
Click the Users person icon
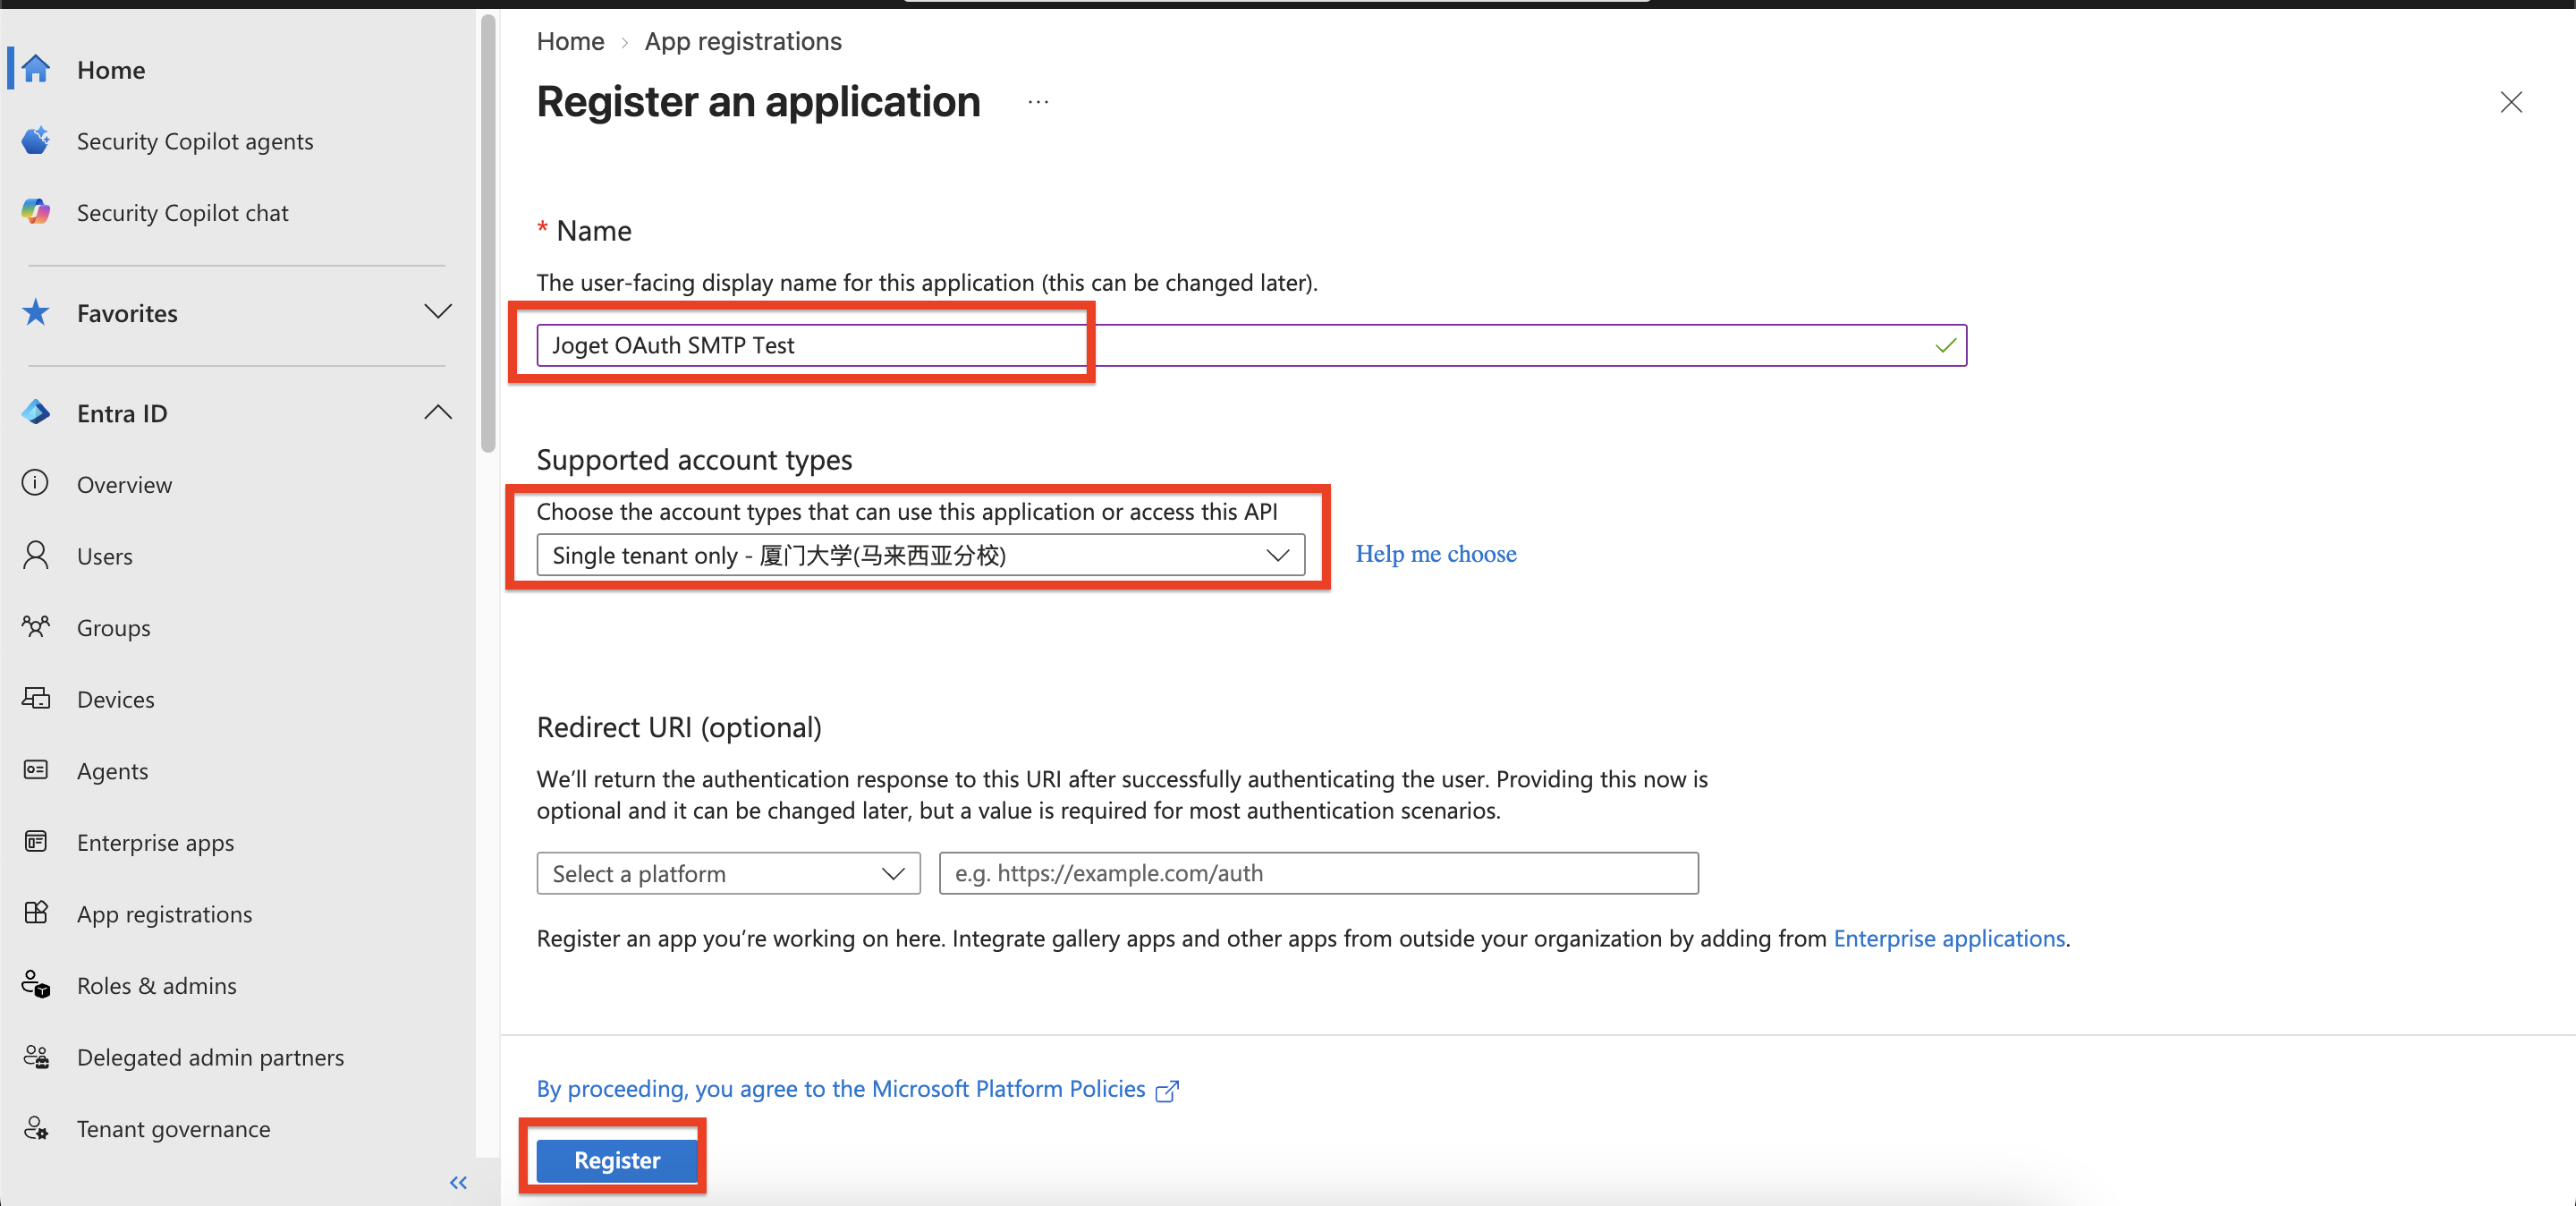point(36,556)
